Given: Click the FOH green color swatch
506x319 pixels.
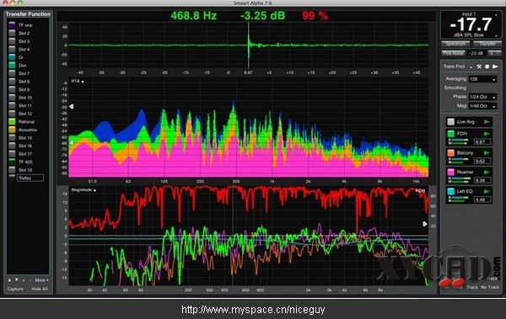Looking at the screenshot, I should 451,133.
